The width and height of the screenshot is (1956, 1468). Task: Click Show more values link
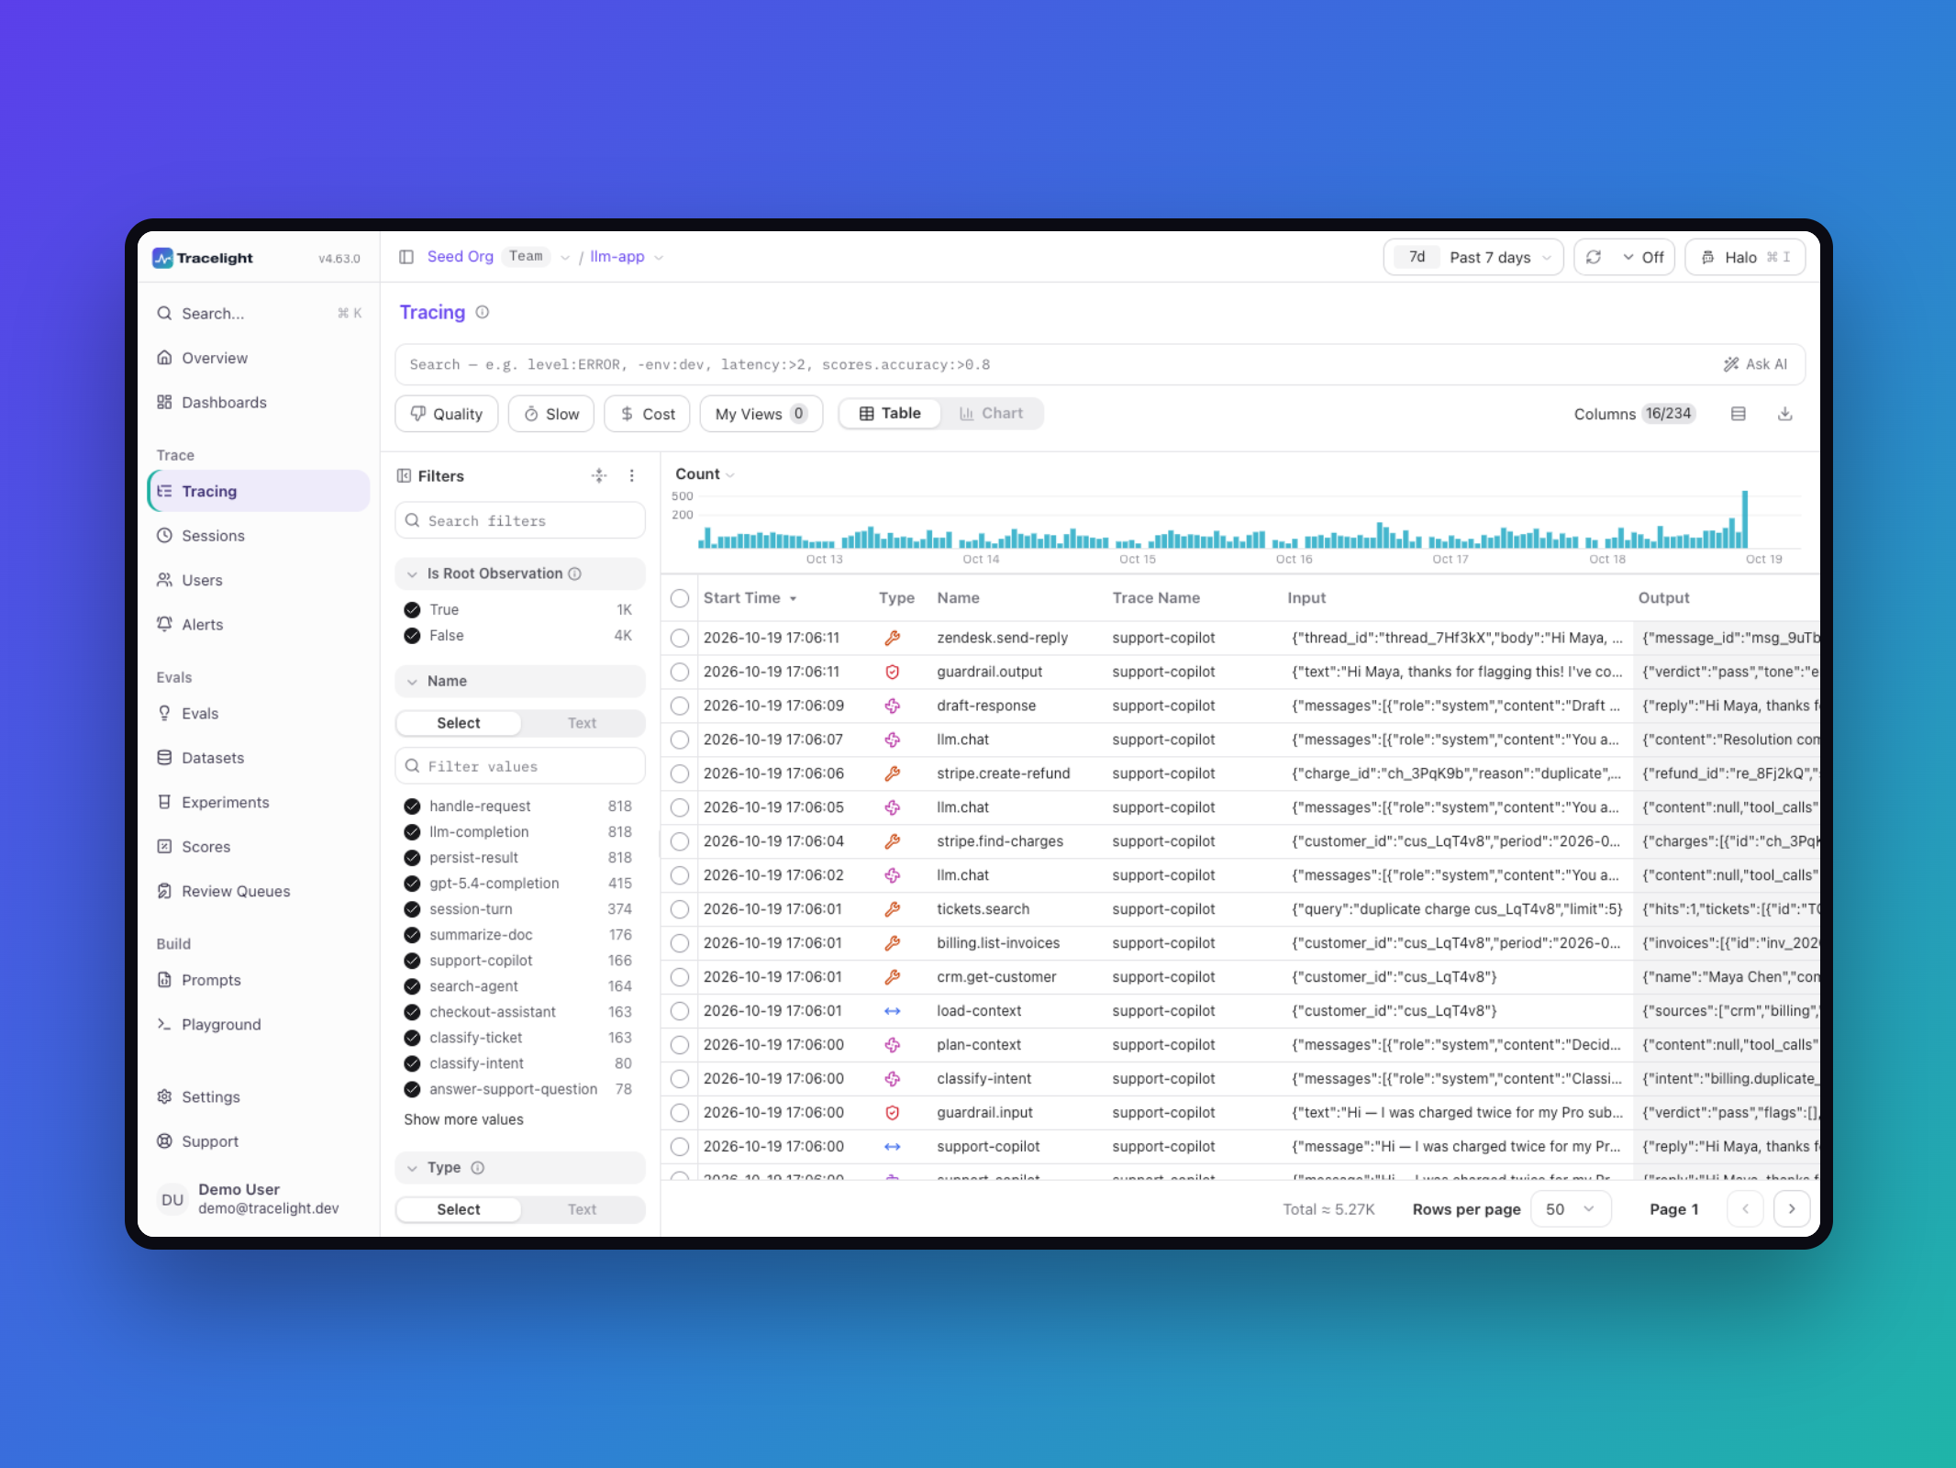pyautogui.click(x=463, y=1119)
